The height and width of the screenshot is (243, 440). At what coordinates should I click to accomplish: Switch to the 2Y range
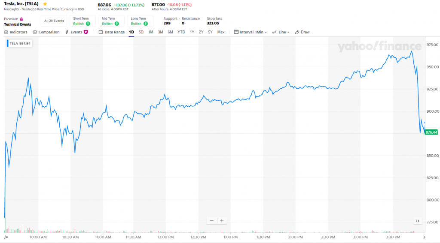pos(201,32)
